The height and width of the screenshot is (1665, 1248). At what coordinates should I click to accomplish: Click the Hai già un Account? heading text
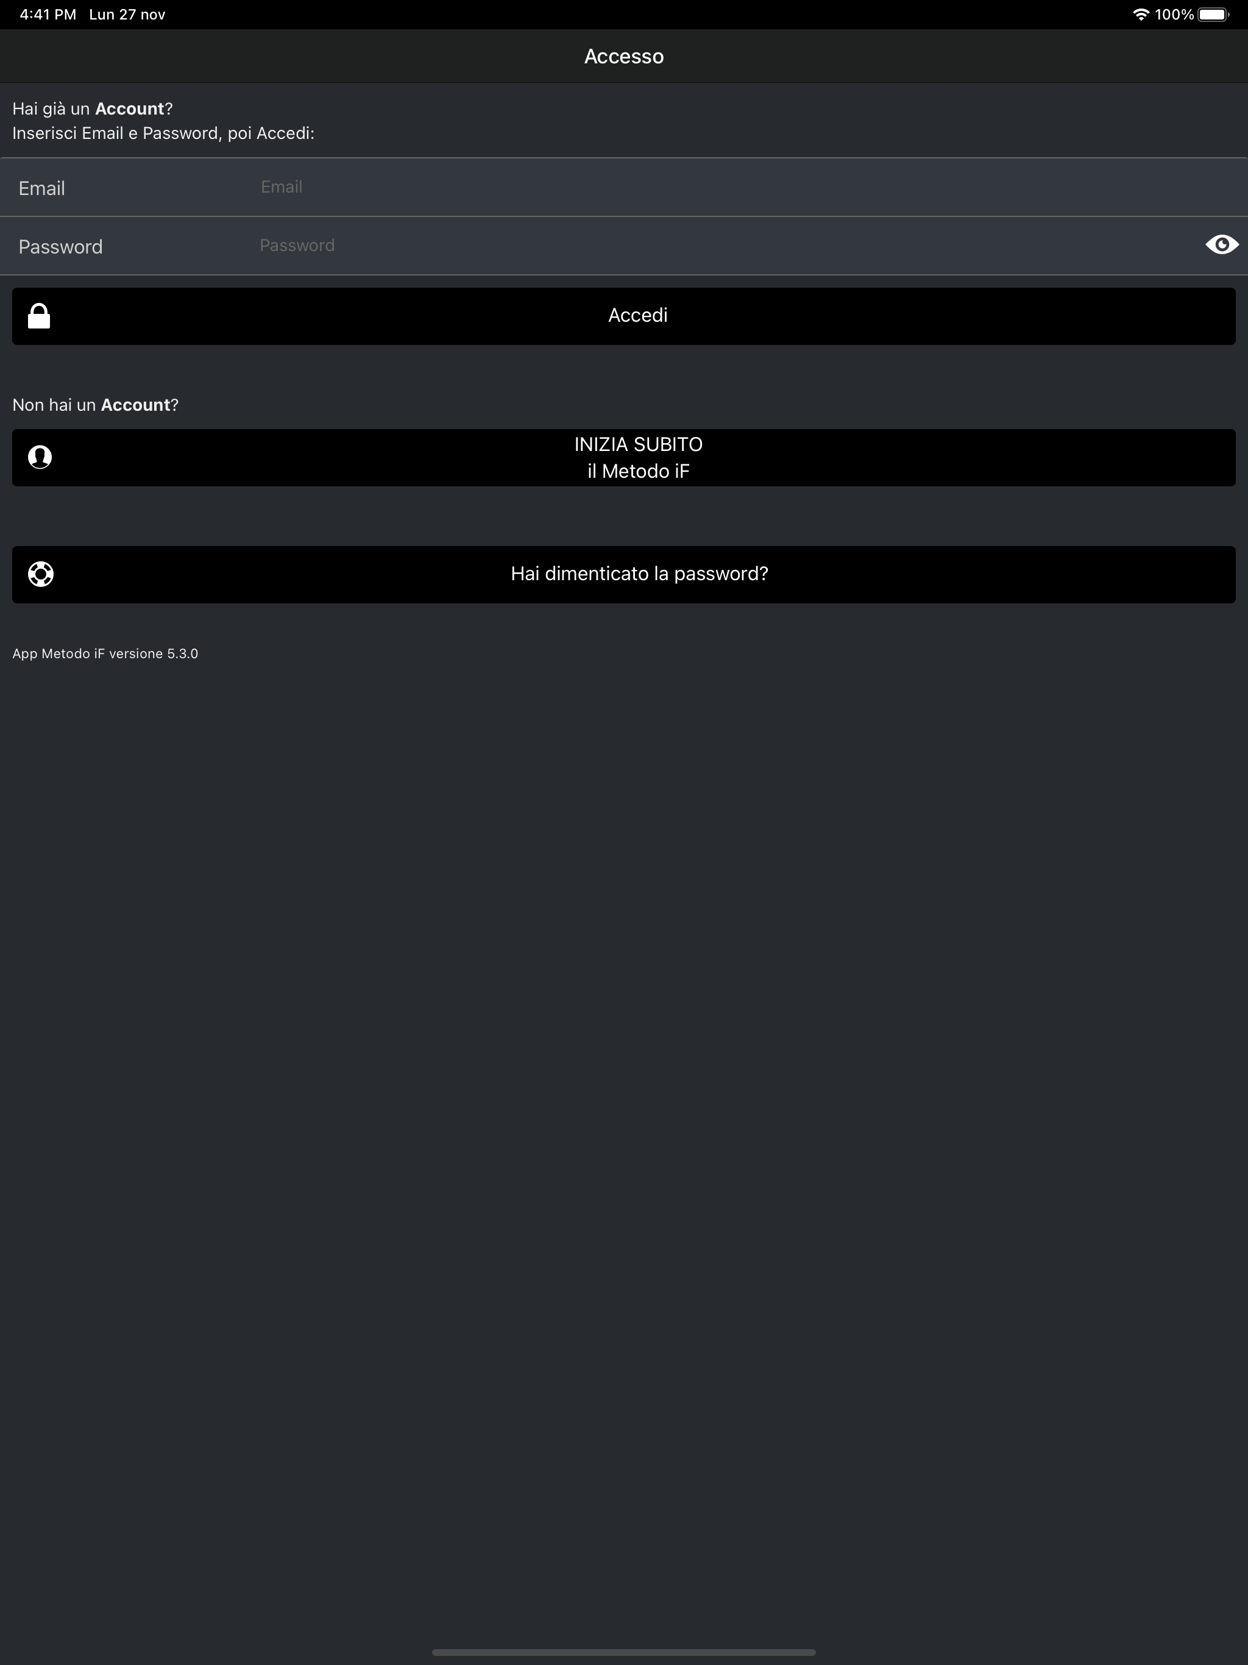tap(93, 109)
